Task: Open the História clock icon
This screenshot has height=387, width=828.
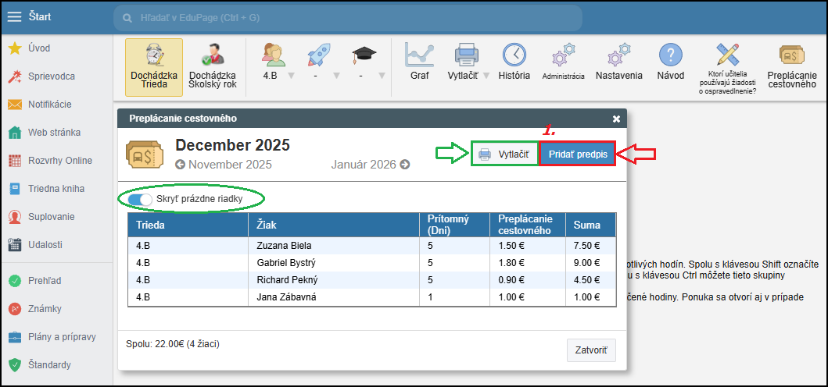Action: [514, 62]
